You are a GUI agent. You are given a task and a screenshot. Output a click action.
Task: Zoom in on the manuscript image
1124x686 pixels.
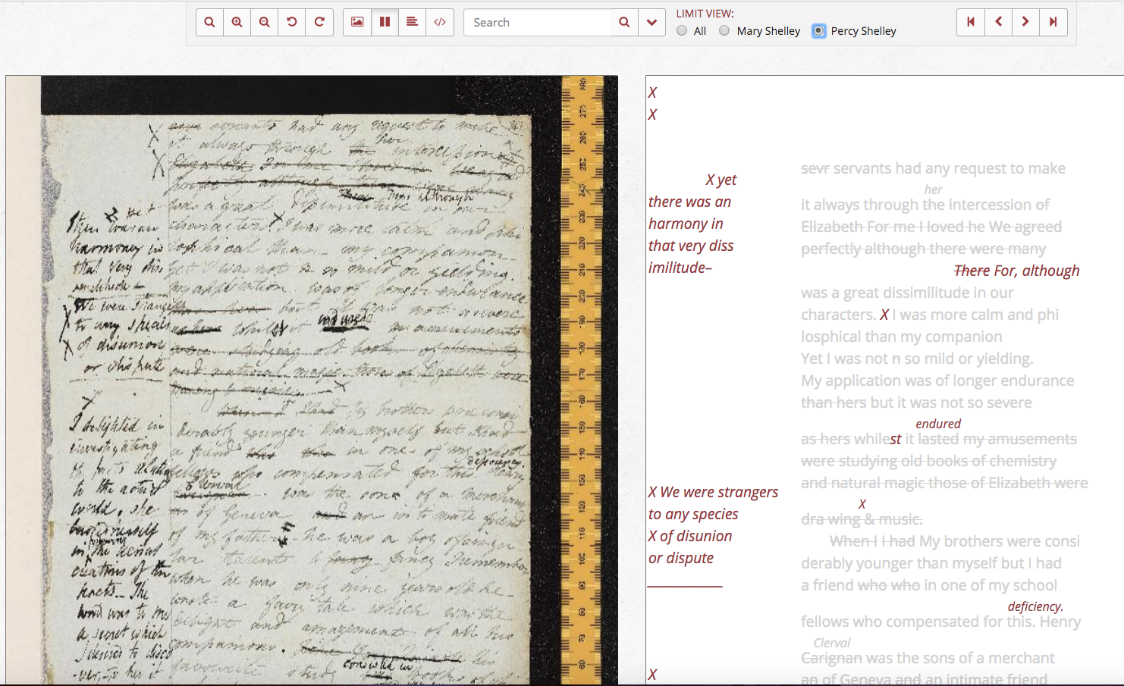point(237,22)
